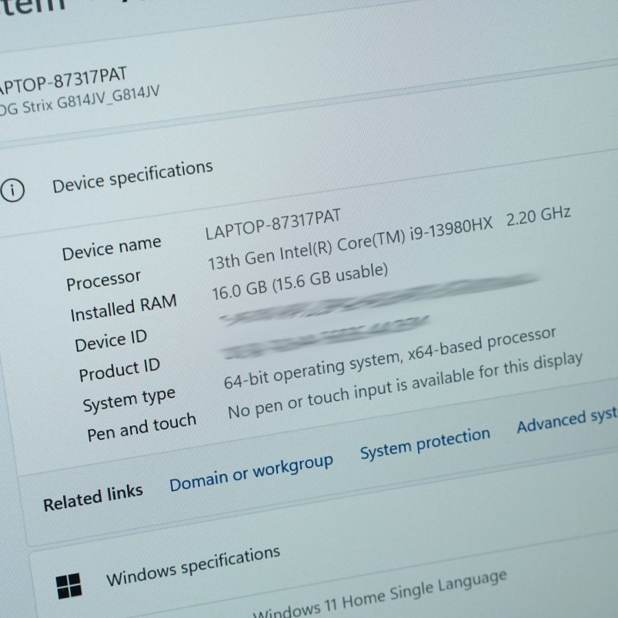Click the 'Device ID' label
This screenshot has width=618, height=618.
[x=111, y=341]
